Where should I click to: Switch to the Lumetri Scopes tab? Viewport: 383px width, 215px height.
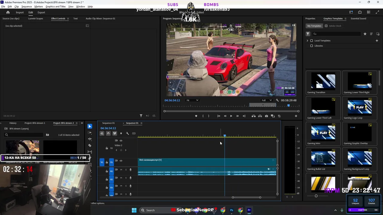tap(36, 19)
